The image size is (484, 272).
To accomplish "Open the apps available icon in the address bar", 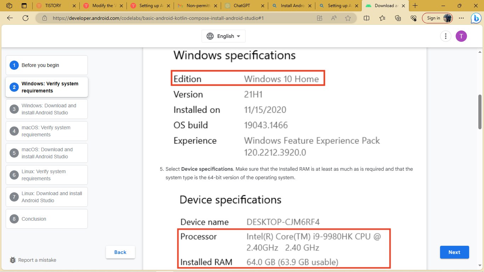I will (x=320, y=18).
